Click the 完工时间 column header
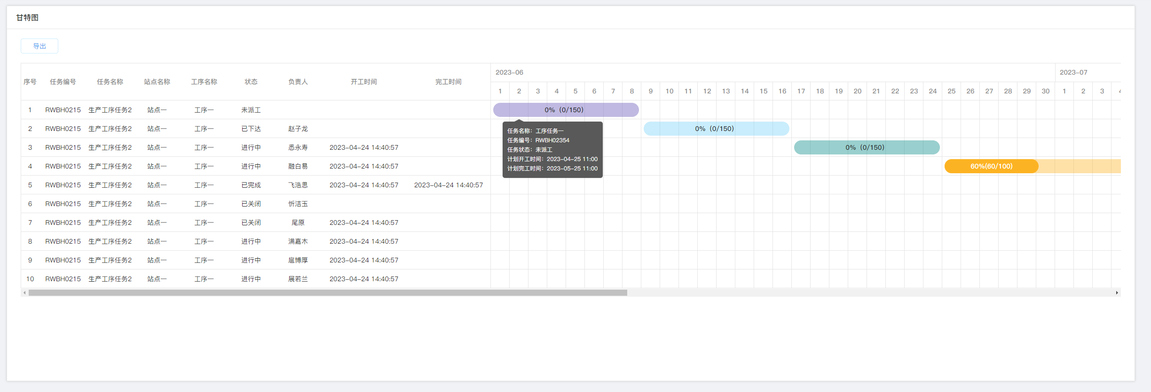The height and width of the screenshot is (392, 1151). 449,82
